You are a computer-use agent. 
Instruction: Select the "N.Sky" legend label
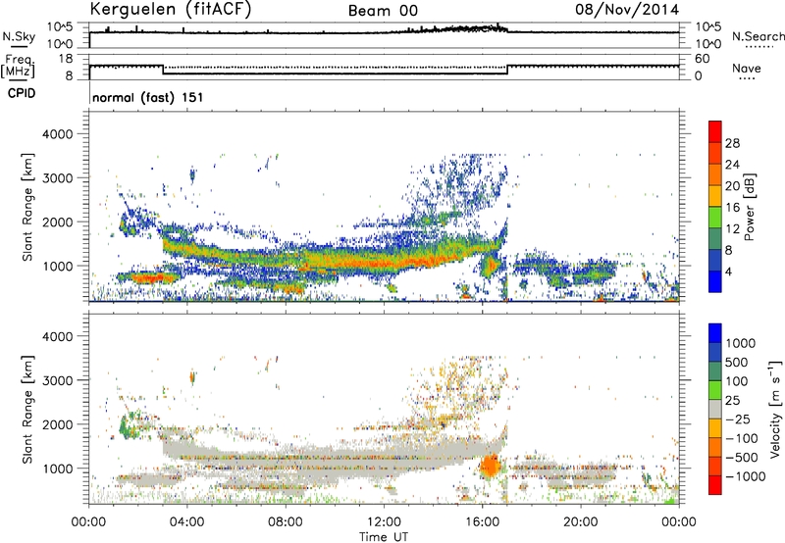click(x=19, y=36)
